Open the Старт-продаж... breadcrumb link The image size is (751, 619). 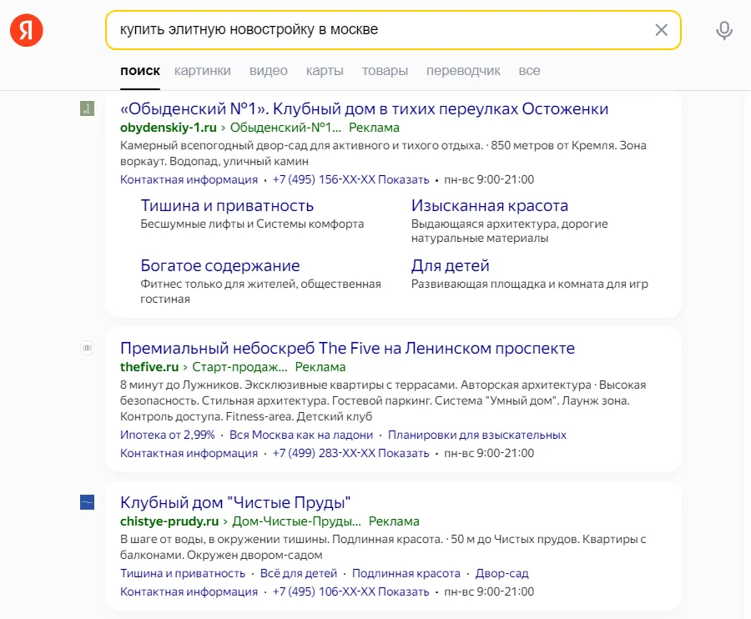click(240, 367)
